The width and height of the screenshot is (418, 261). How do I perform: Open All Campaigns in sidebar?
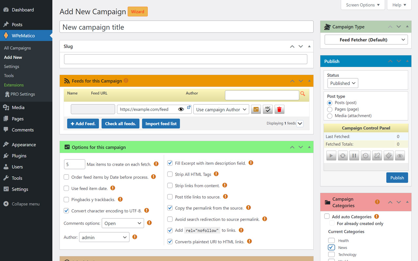click(17, 48)
